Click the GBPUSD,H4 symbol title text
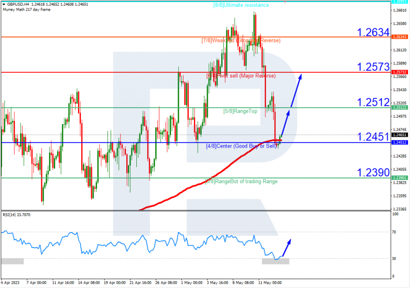The image size is (410, 288). coord(18,4)
